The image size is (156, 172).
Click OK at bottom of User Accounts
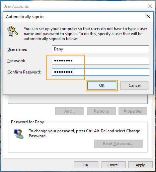[x=86, y=165]
